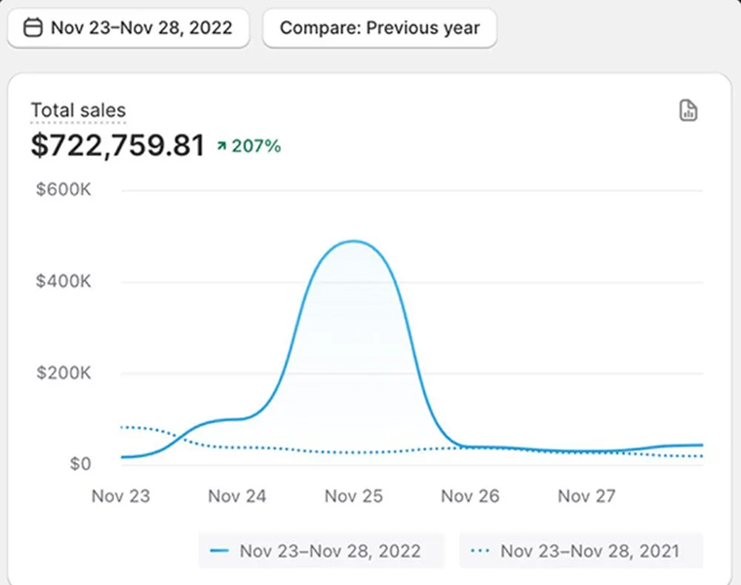The image size is (741, 585).
Task: Click the $600K y-axis label
Action: tap(62, 190)
